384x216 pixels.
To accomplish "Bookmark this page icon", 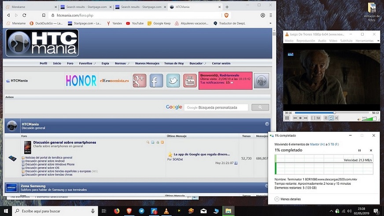I will [44, 15].
